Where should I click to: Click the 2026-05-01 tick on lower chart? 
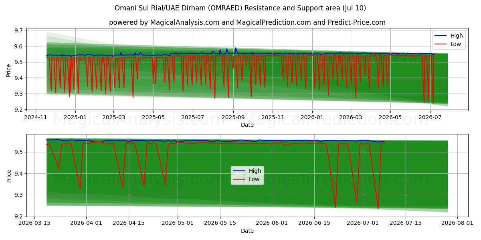178,223
